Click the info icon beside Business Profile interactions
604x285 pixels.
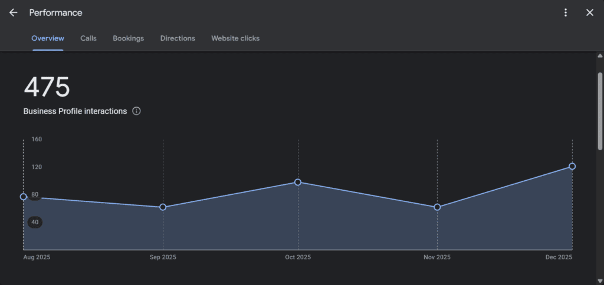click(137, 111)
